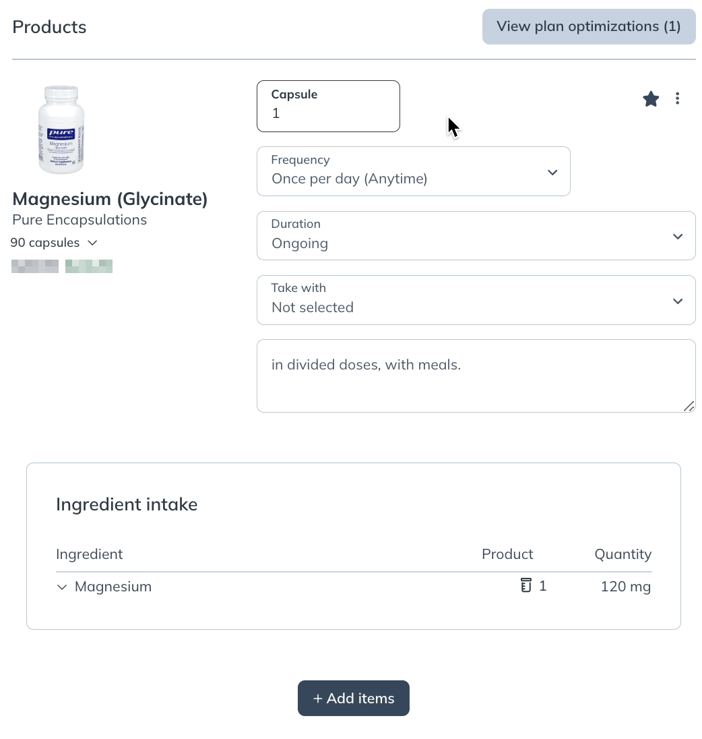Click the 120 mg quantity value

pos(626,587)
